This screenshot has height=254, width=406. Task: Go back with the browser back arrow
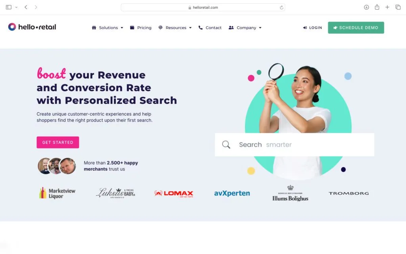click(x=26, y=7)
